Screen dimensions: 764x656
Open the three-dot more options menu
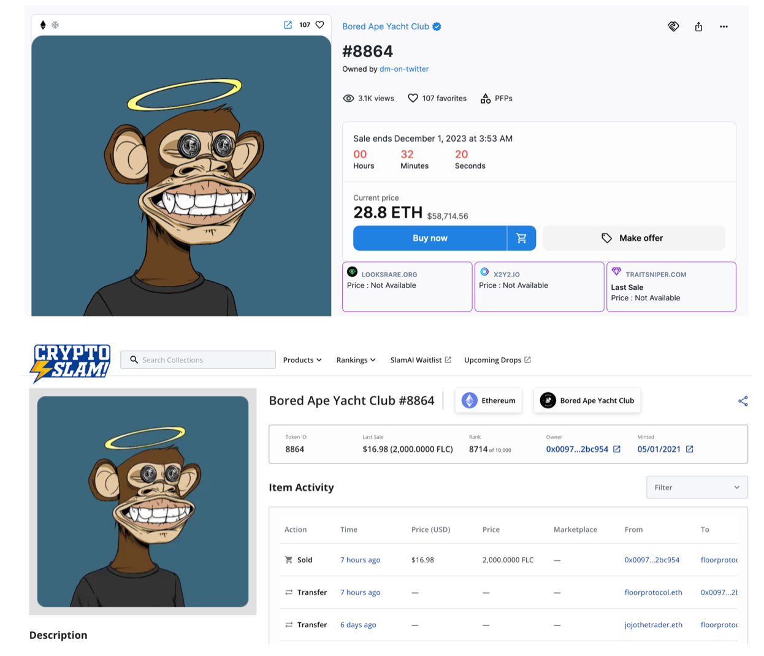(724, 27)
